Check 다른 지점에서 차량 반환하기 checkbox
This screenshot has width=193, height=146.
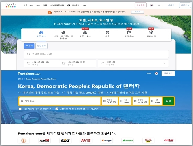(20, 109)
